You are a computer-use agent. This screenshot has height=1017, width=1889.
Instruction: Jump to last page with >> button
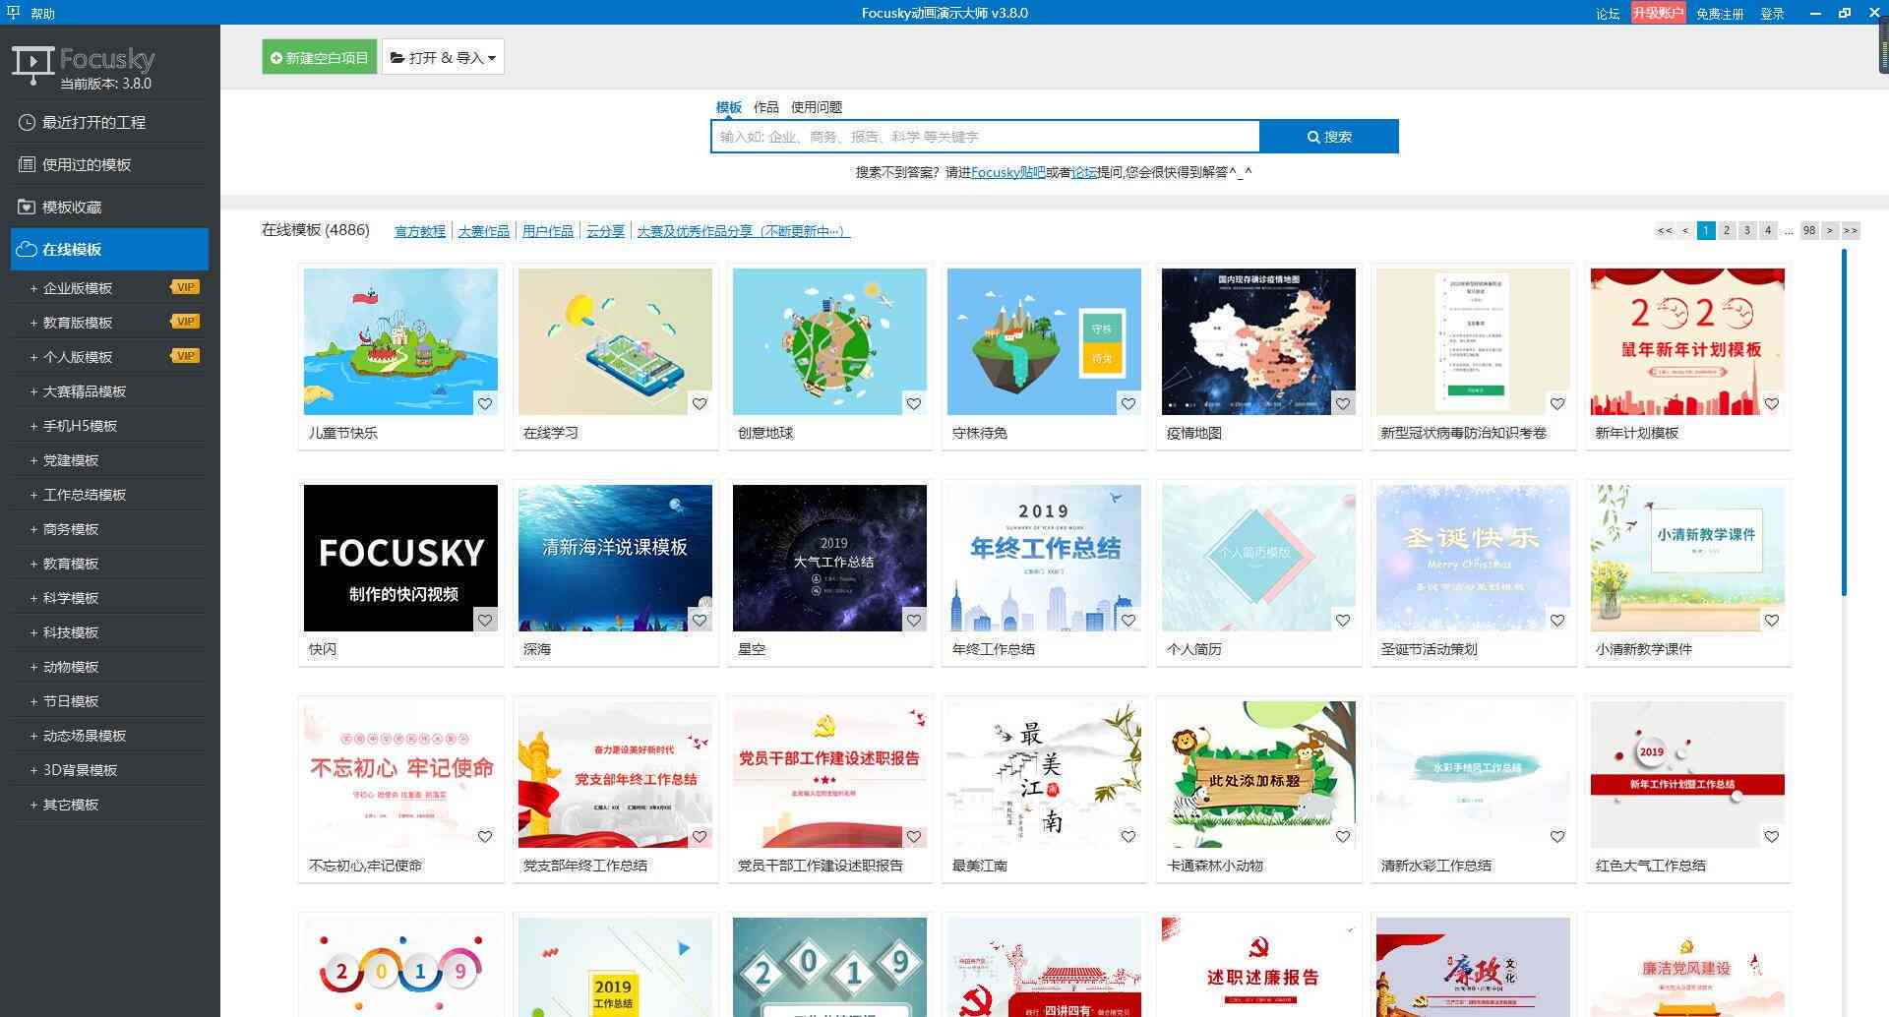[1851, 230]
